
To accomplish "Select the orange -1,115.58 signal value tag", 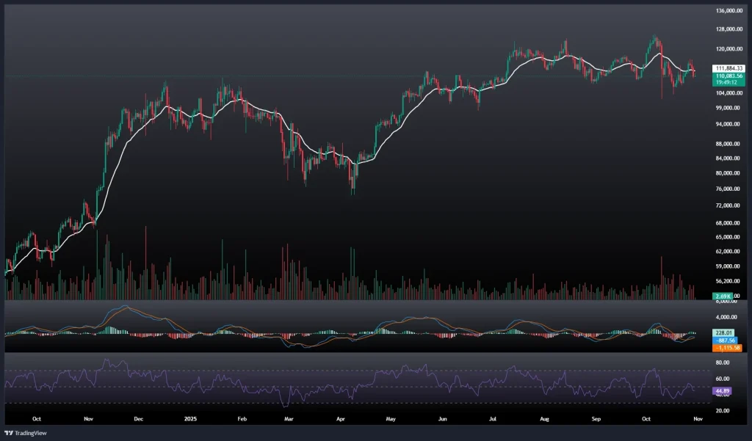I will point(726,347).
